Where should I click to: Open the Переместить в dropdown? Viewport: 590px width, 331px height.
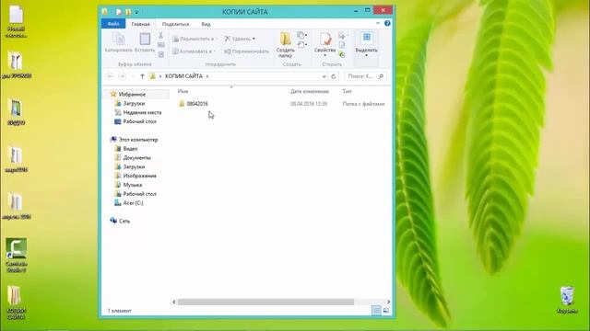tap(195, 39)
